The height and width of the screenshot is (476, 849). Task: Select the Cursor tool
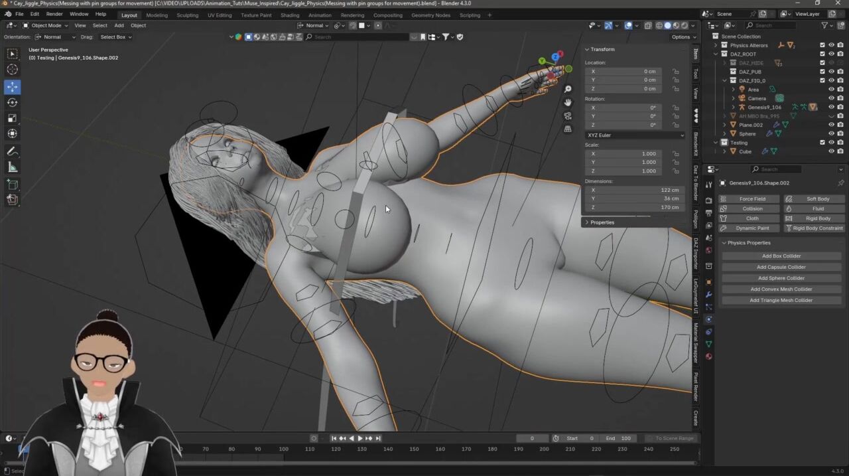(x=12, y=70)
